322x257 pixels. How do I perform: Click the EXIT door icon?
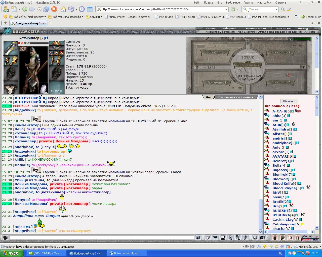tap(297, 237)
